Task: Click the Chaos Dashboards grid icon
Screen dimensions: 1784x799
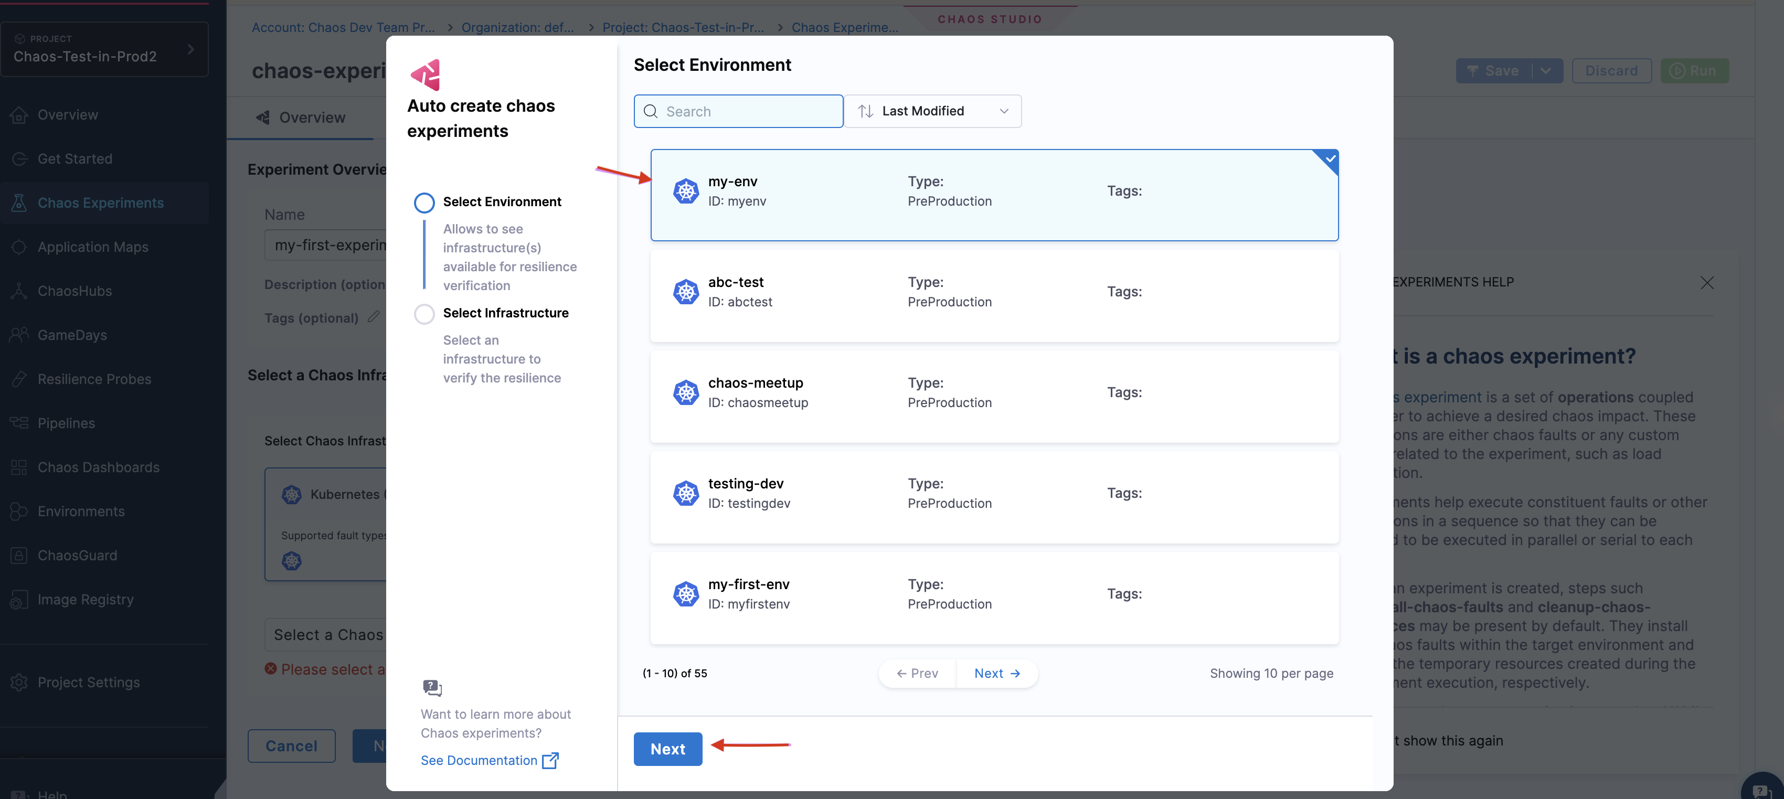Action: coord(19,467)
